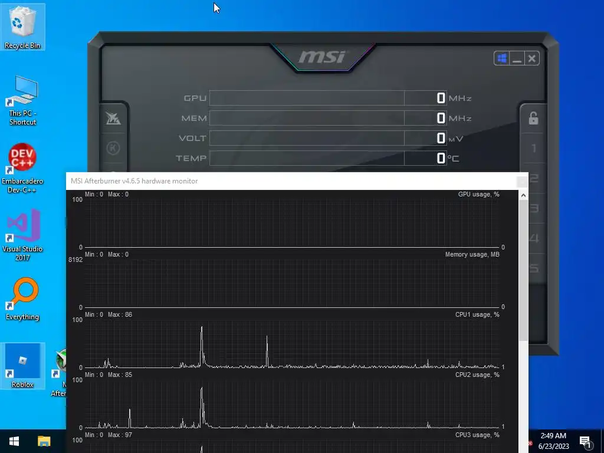604x453 pixels.
Task: Click the MSI logo at top of Afterburner
Action: click(x=321, y=57)
